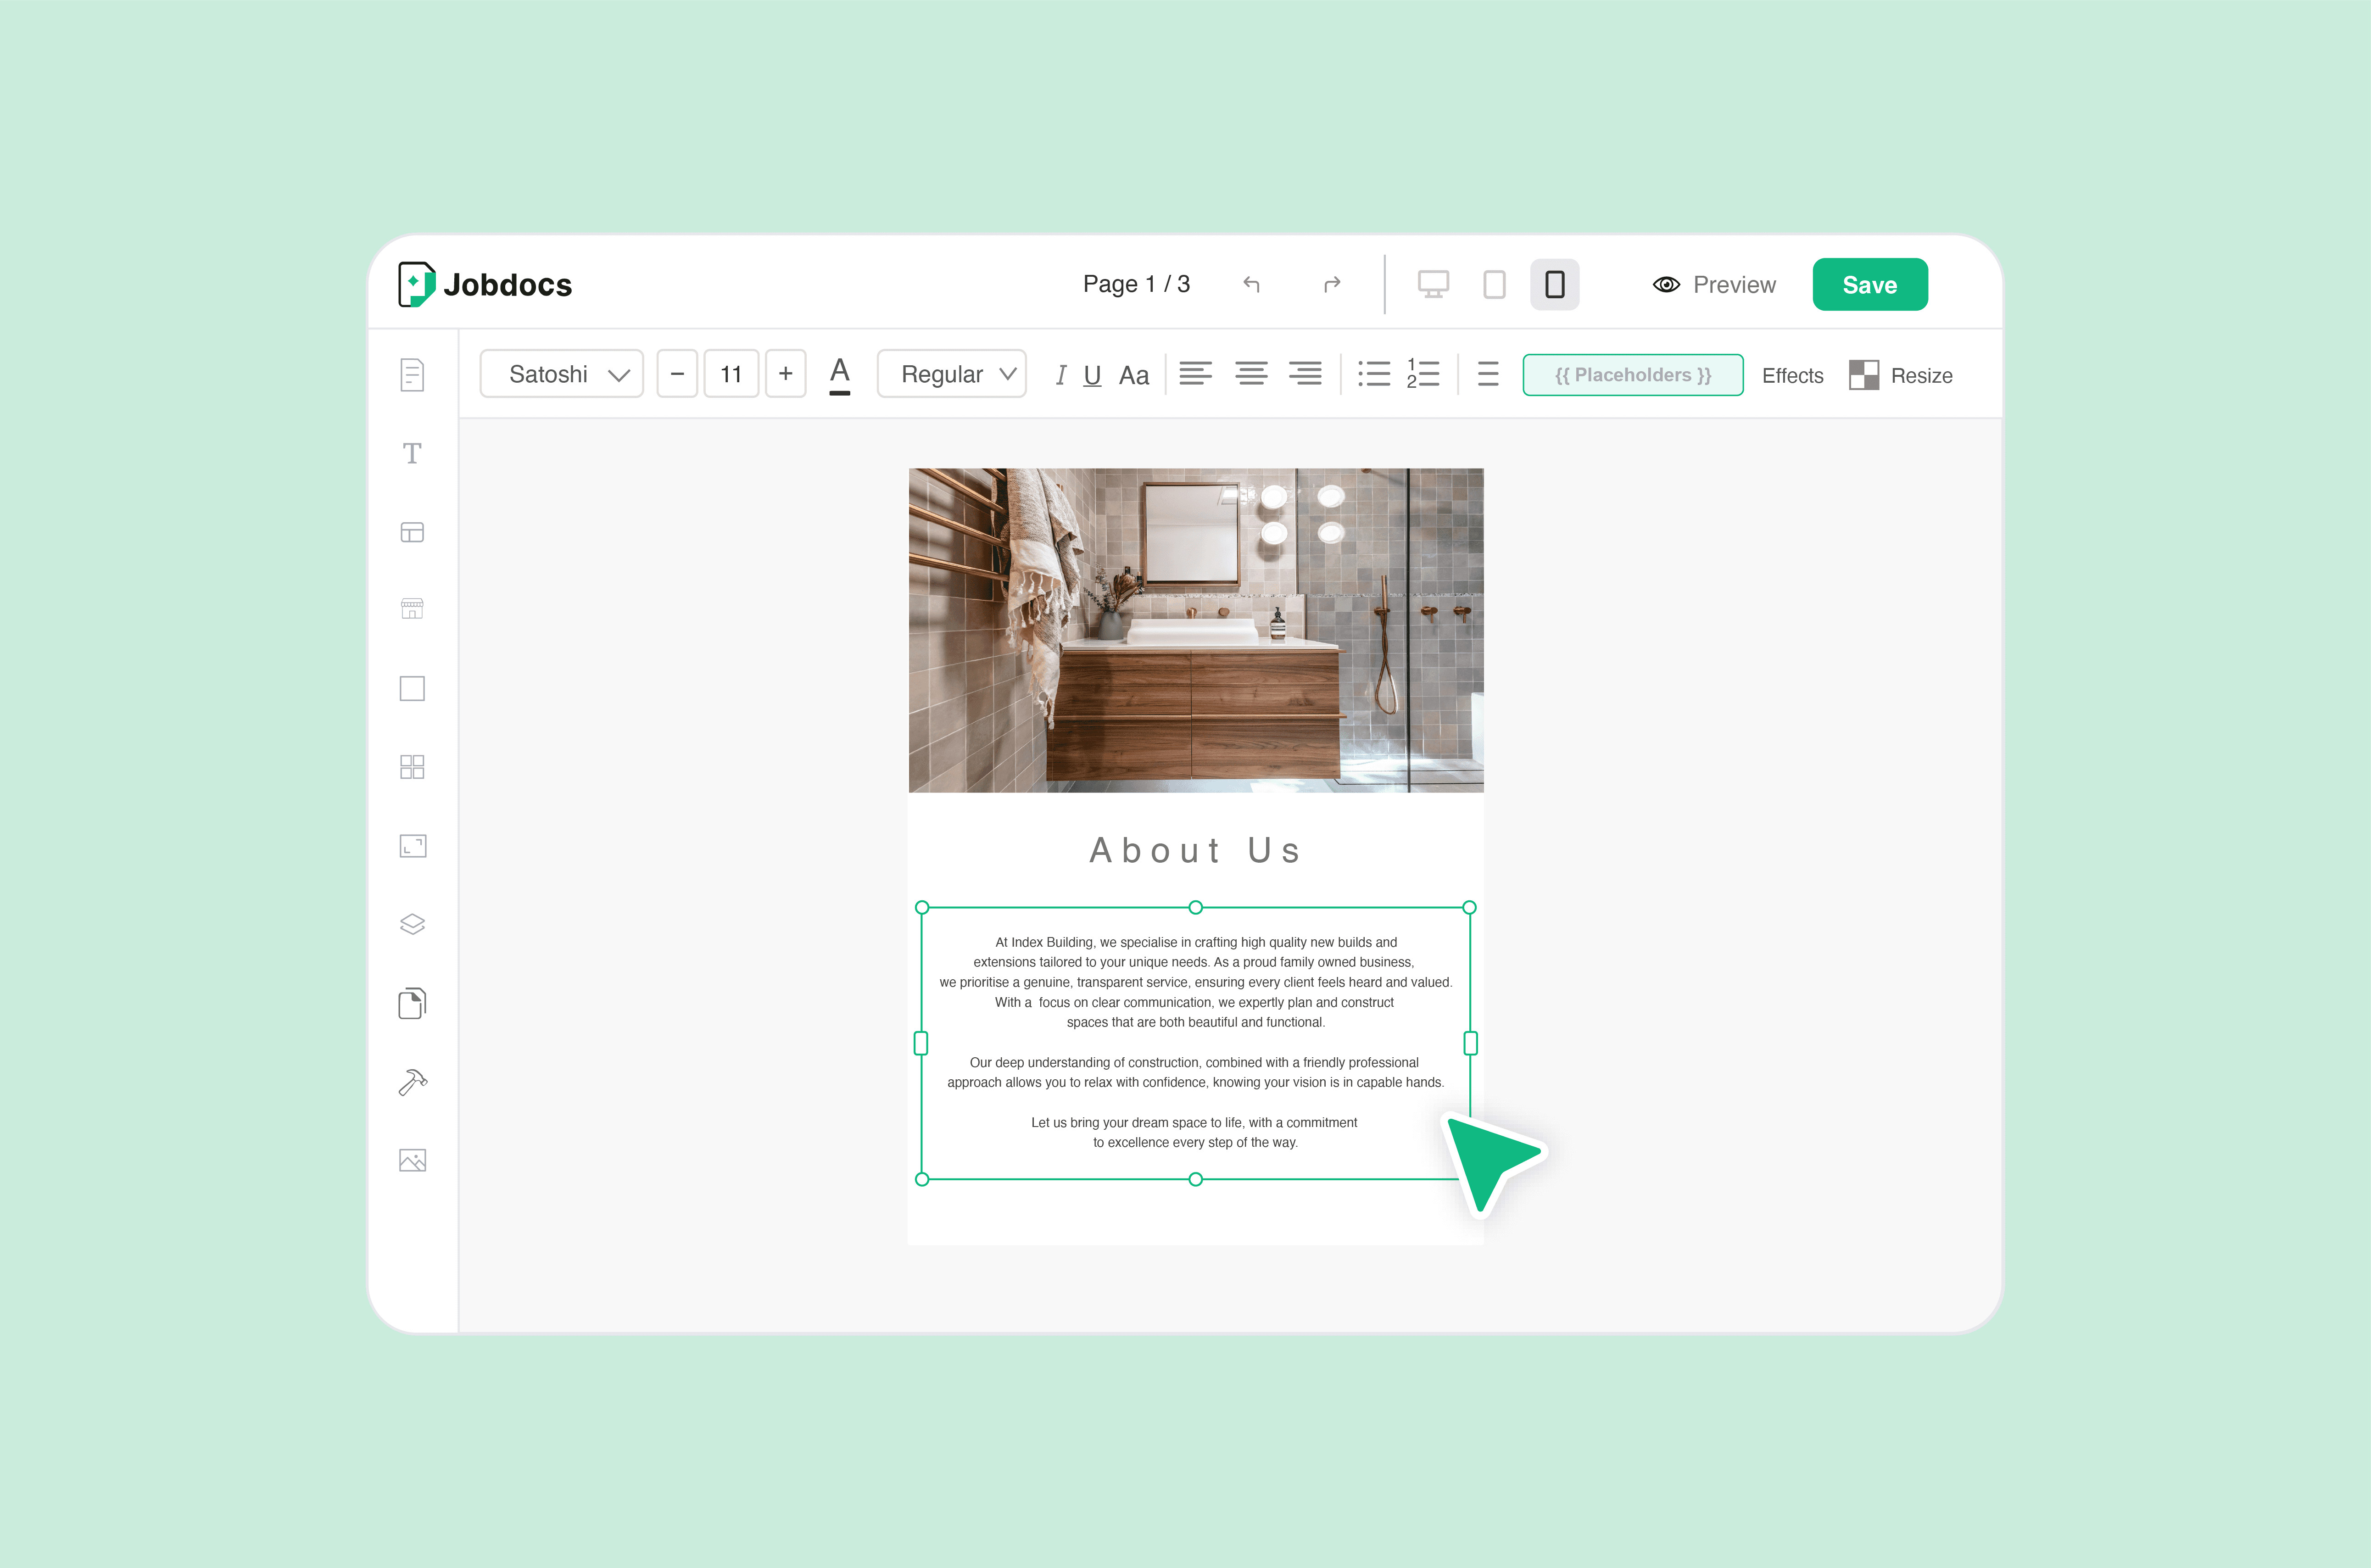Click the green Save button
2371x1568 pixels.
click(1869, 285)
